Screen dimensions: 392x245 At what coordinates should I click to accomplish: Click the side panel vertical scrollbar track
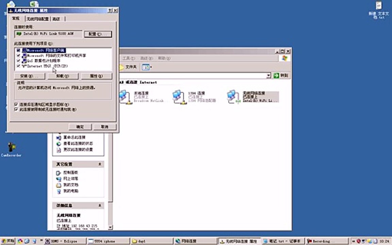click(x=110, y=214)
